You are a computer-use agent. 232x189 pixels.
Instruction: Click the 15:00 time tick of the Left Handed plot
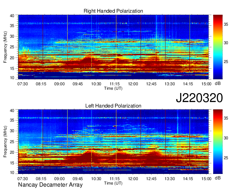[x=206, y=179]
